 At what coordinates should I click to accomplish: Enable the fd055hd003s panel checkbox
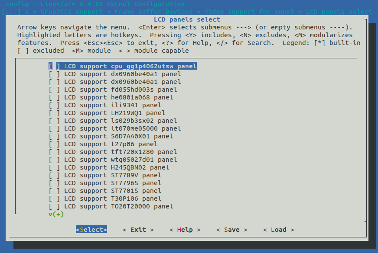point(54,90)
